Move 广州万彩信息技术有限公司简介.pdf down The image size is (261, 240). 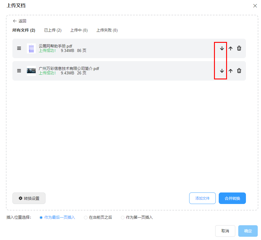coord(222,71)
